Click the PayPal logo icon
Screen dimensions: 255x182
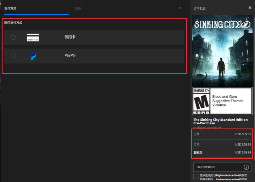[x=33, y=56]
